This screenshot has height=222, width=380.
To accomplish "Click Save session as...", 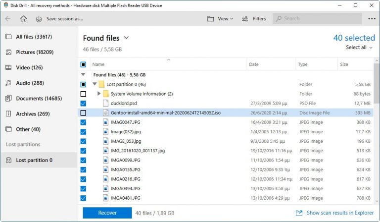I will point(65,19).
